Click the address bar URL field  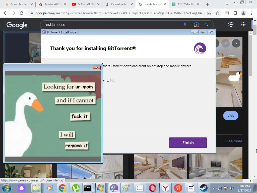[120, 13]
